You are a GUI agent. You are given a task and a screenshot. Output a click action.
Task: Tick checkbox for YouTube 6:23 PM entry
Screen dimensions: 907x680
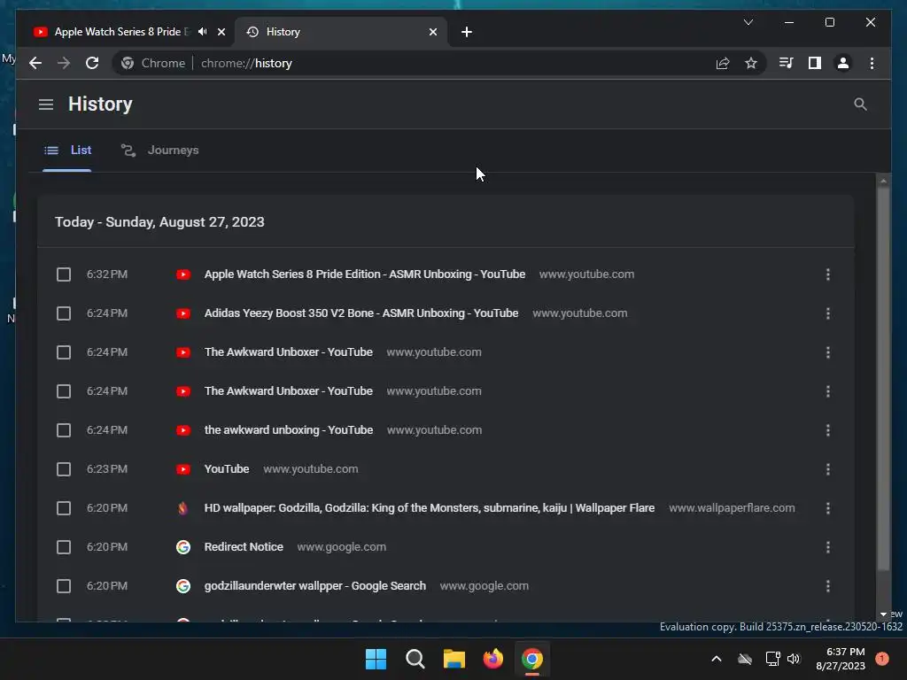[x=64, y=469]
